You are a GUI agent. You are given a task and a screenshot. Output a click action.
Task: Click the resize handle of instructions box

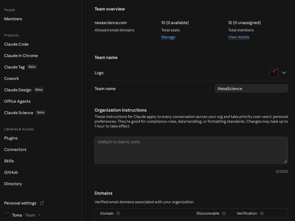click(285, 161)
